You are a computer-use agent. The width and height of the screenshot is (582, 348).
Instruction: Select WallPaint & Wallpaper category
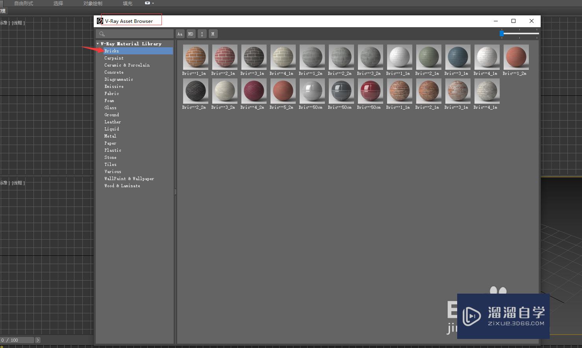pyautogui.click(x=129, y=179)
